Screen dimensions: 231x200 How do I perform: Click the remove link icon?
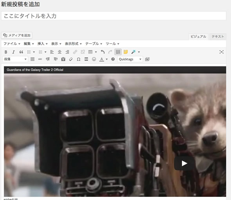coord(83,52)
